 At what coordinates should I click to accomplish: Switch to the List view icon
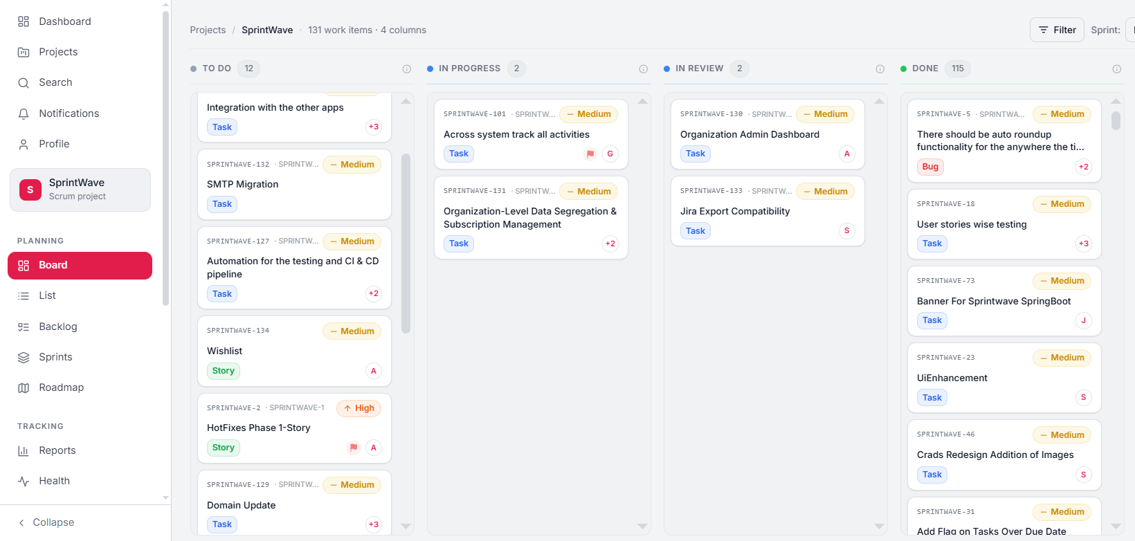point(24,296)
